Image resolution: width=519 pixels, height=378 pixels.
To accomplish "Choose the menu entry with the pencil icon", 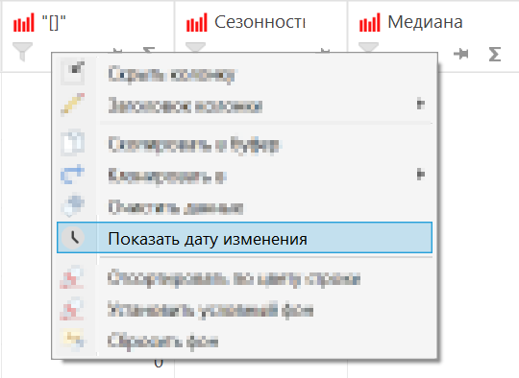I will pyautogui.click(x=244, y=106).
